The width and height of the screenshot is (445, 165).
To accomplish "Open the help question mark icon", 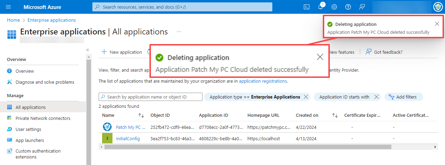I will (x=348, y=7).
